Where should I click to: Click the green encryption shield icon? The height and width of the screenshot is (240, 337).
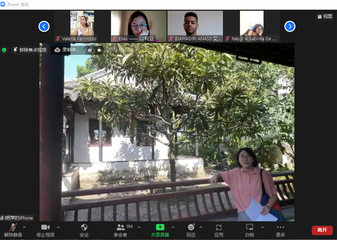4,50
